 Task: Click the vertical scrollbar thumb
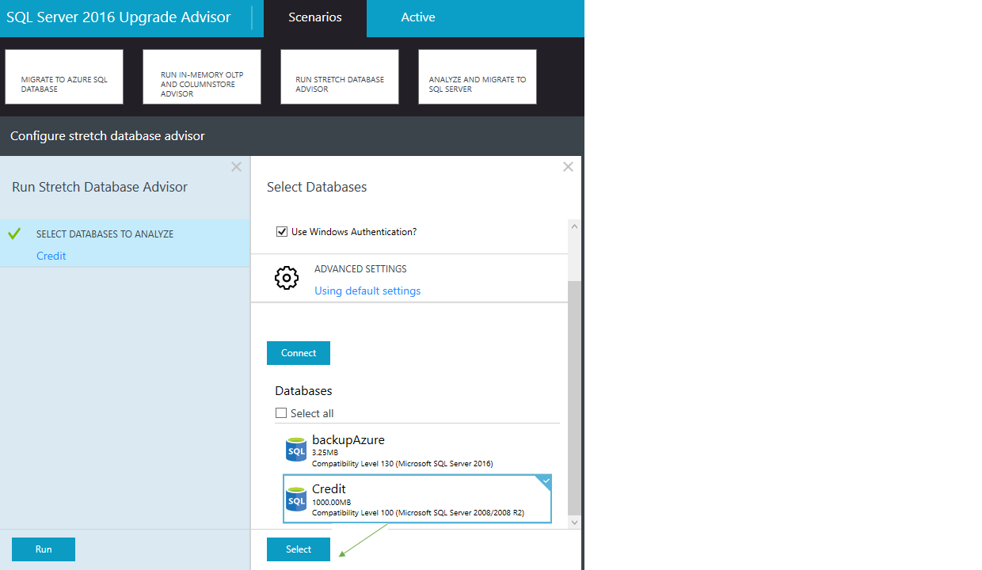click(x=575, y=398)
